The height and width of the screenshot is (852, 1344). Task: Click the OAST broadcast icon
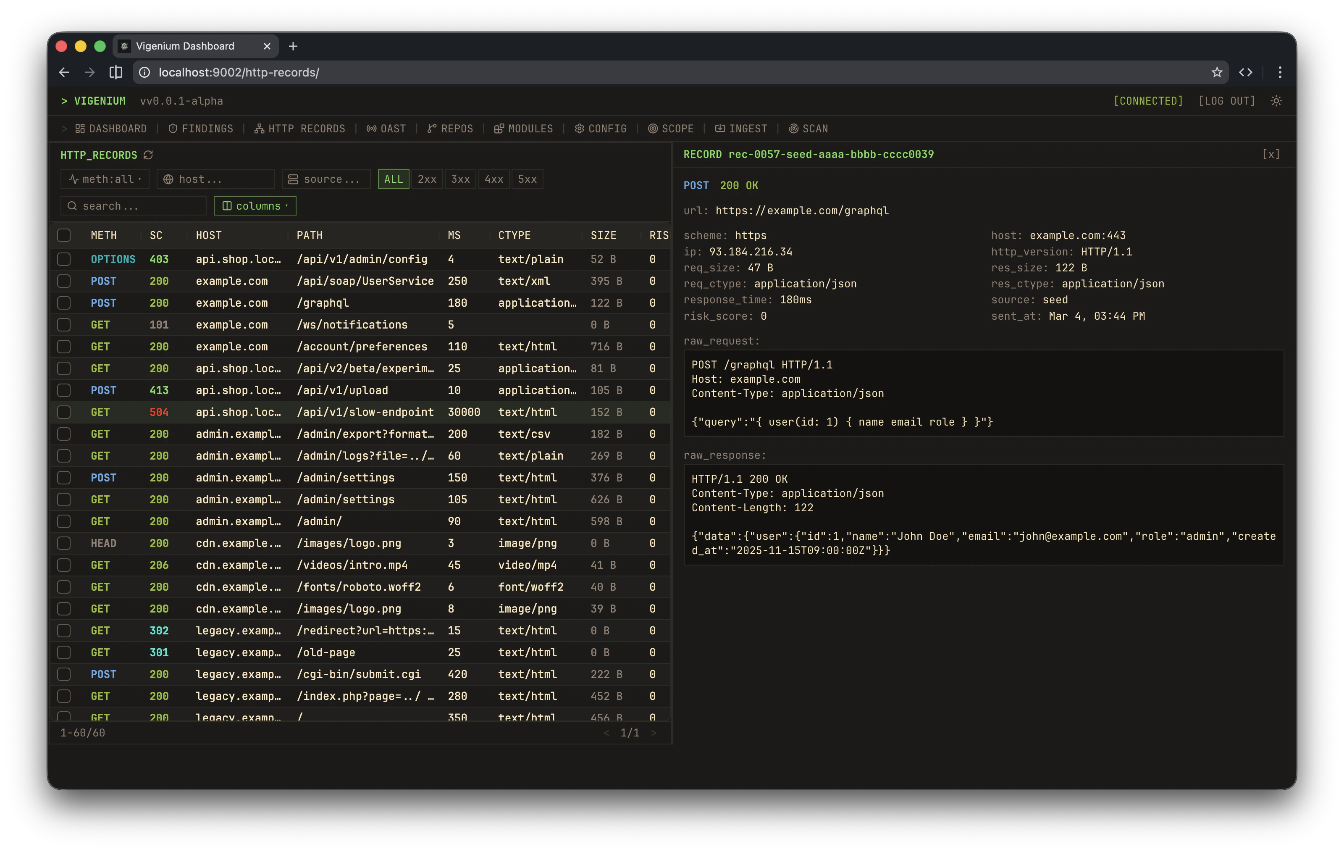coord(370,129)
